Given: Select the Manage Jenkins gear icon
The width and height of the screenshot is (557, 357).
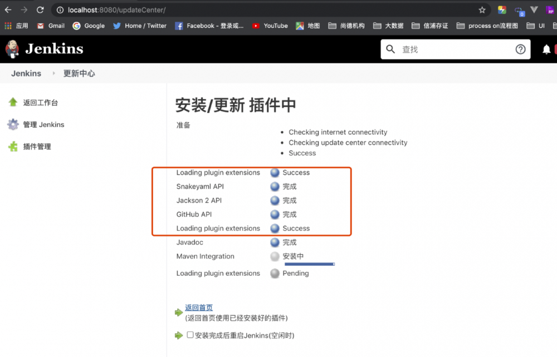Looking at the screenshot, I should 12,124.
